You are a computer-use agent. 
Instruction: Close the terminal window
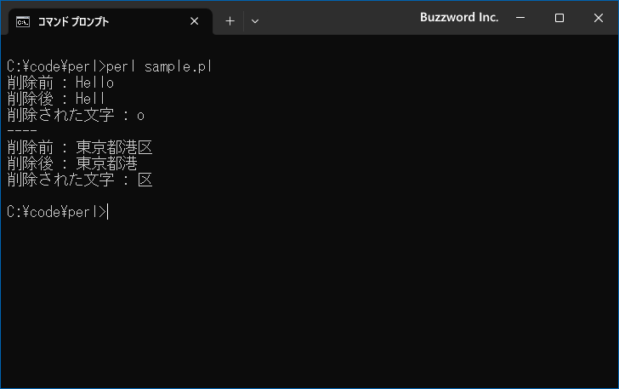pyautogui.click(x=598, y=18)
